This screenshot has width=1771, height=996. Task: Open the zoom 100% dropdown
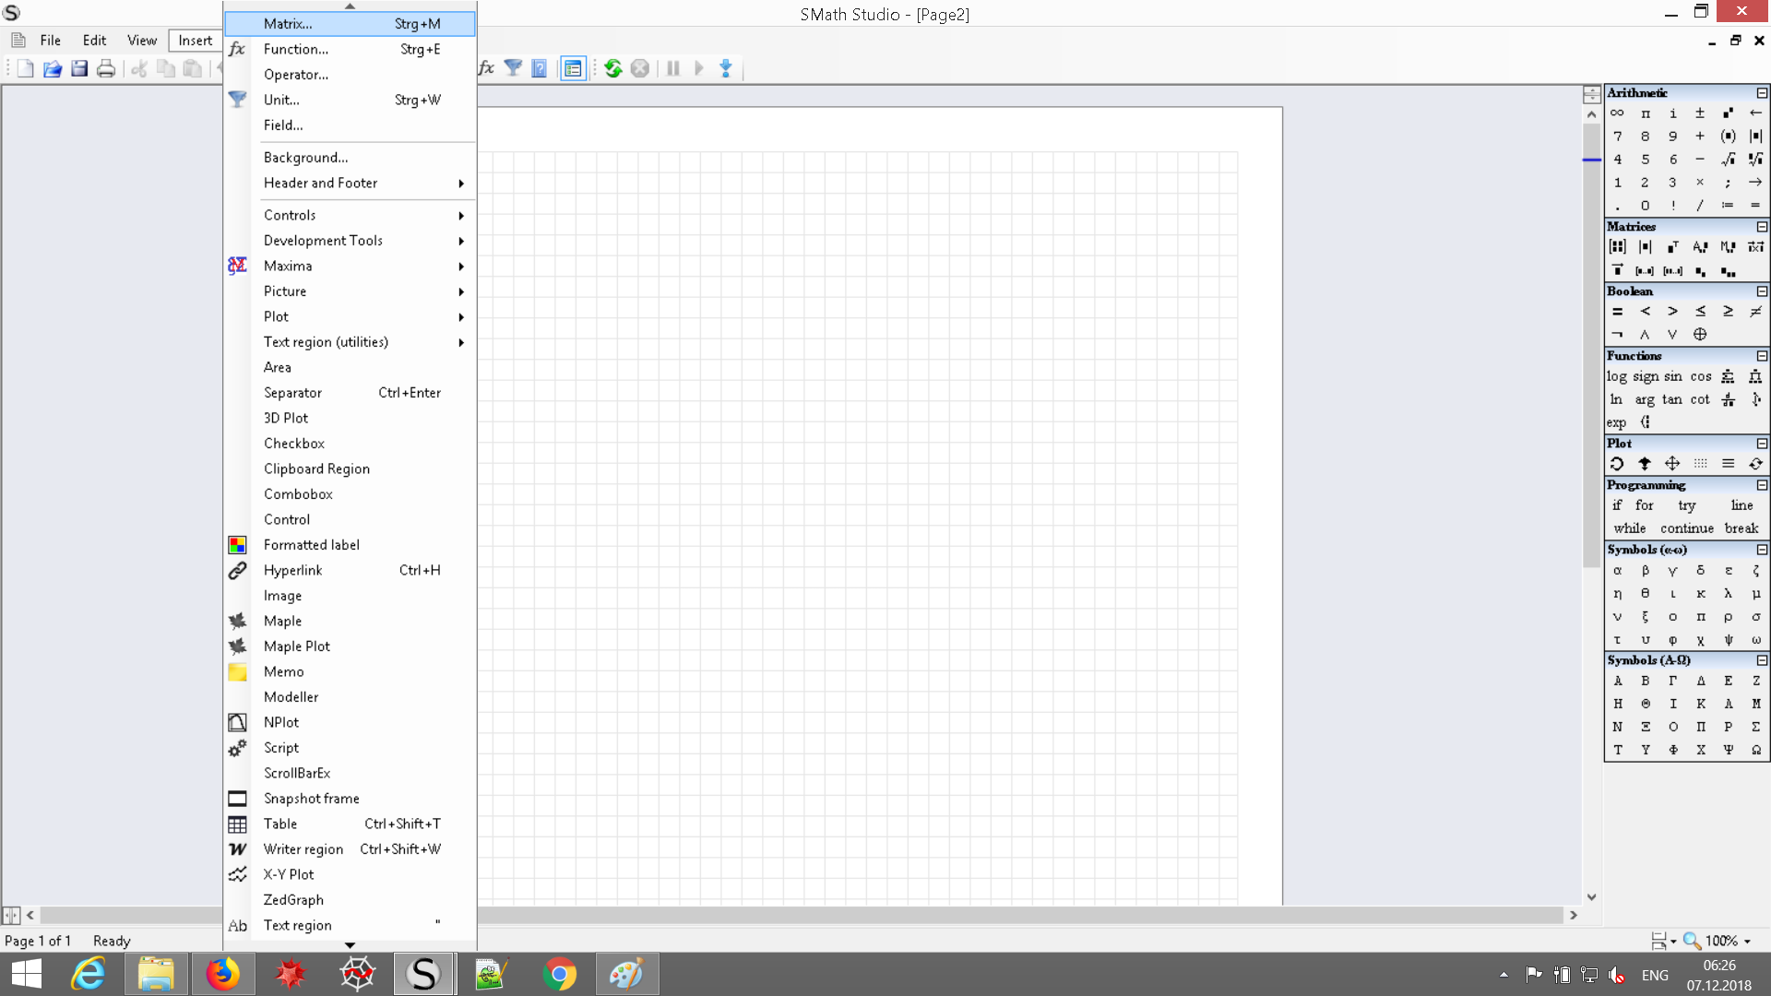coord(1747,942)
